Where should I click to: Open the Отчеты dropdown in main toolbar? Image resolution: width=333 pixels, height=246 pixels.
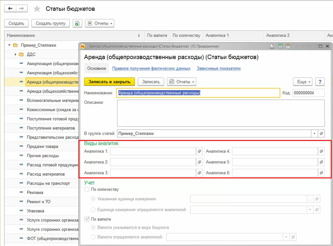coord(100,23)
